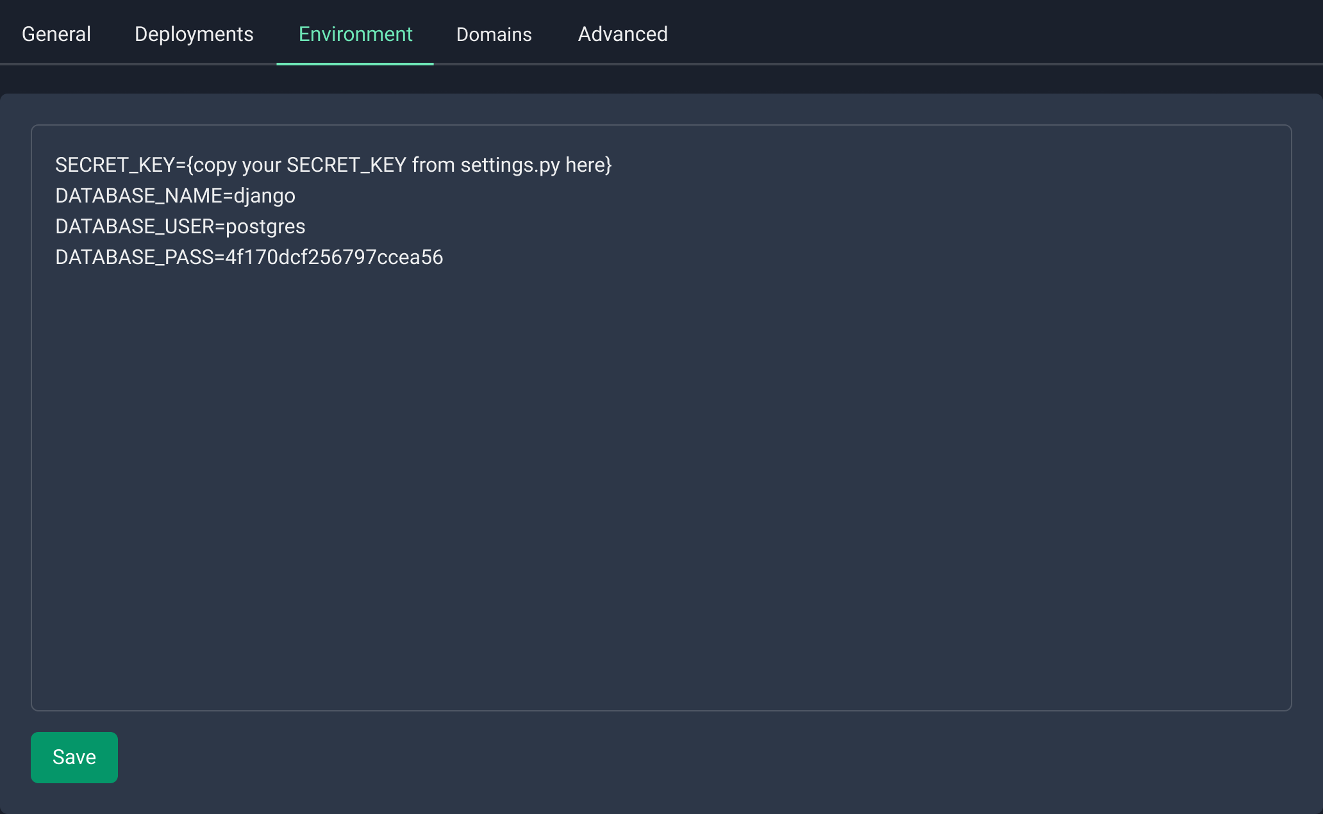This screenshot has width=1323, height=814.
Task: Focus the environment variables text area
Action: point(660,481)
